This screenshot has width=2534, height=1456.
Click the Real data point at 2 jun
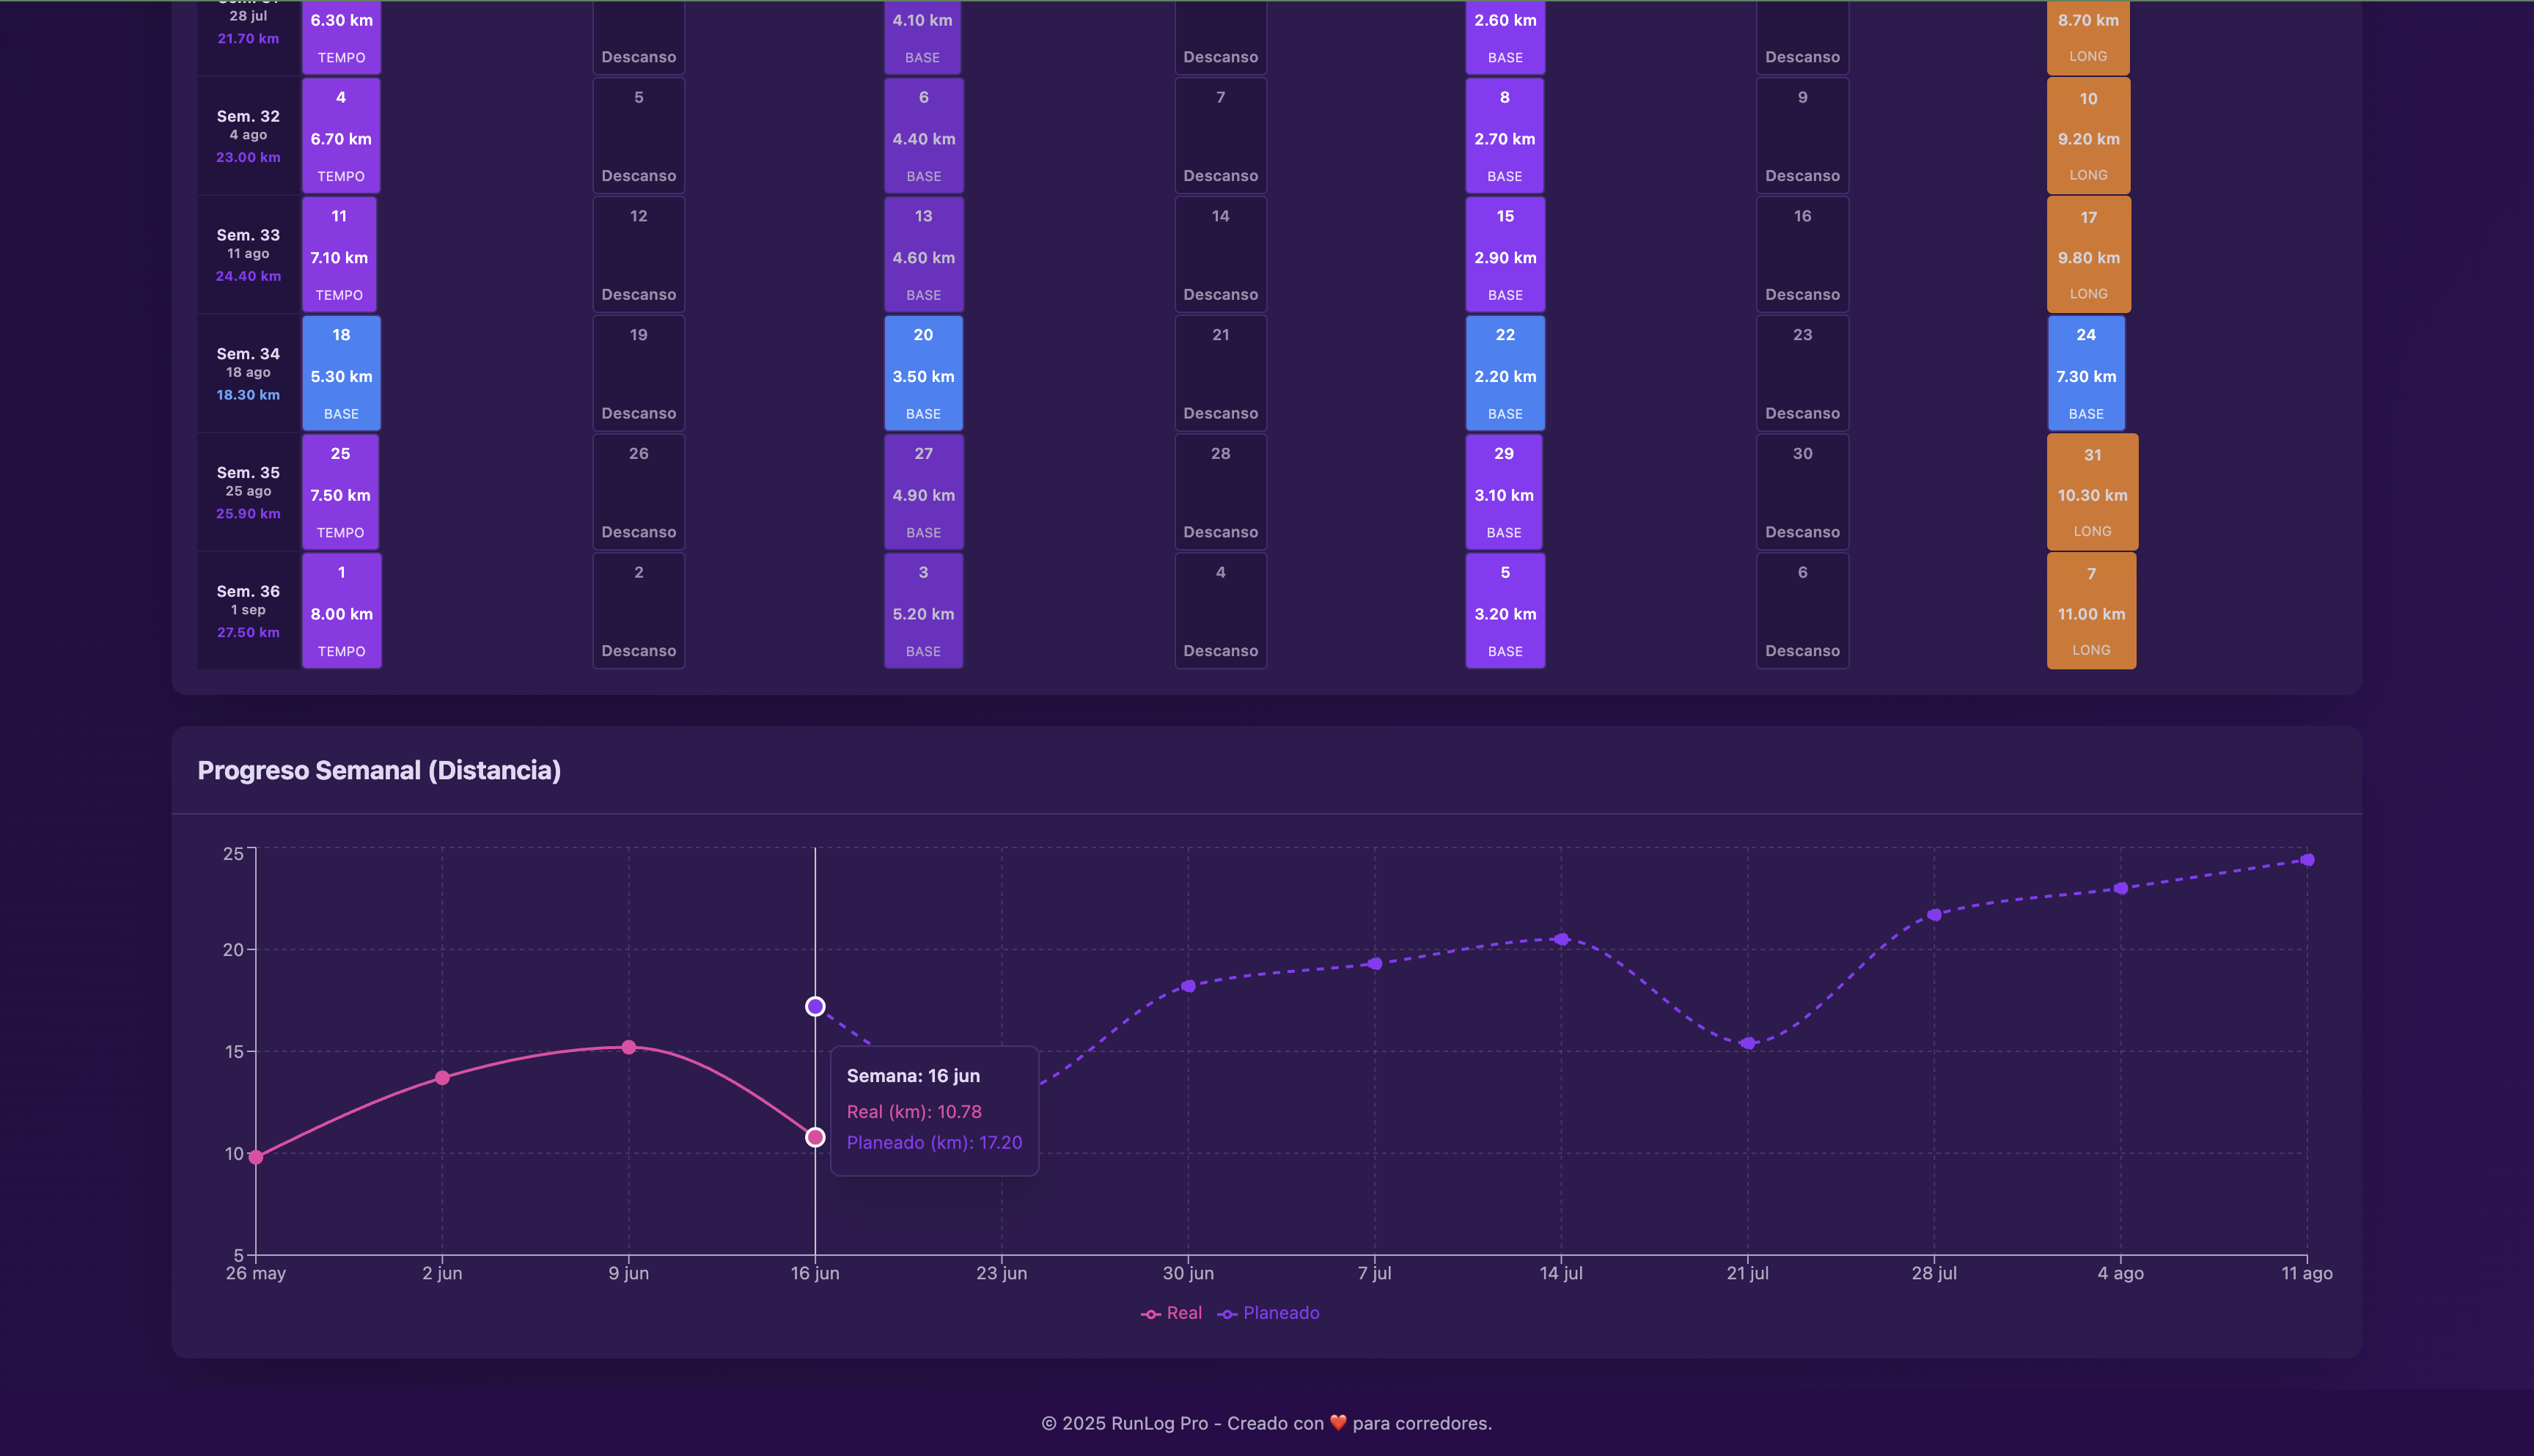(442, 1078)
